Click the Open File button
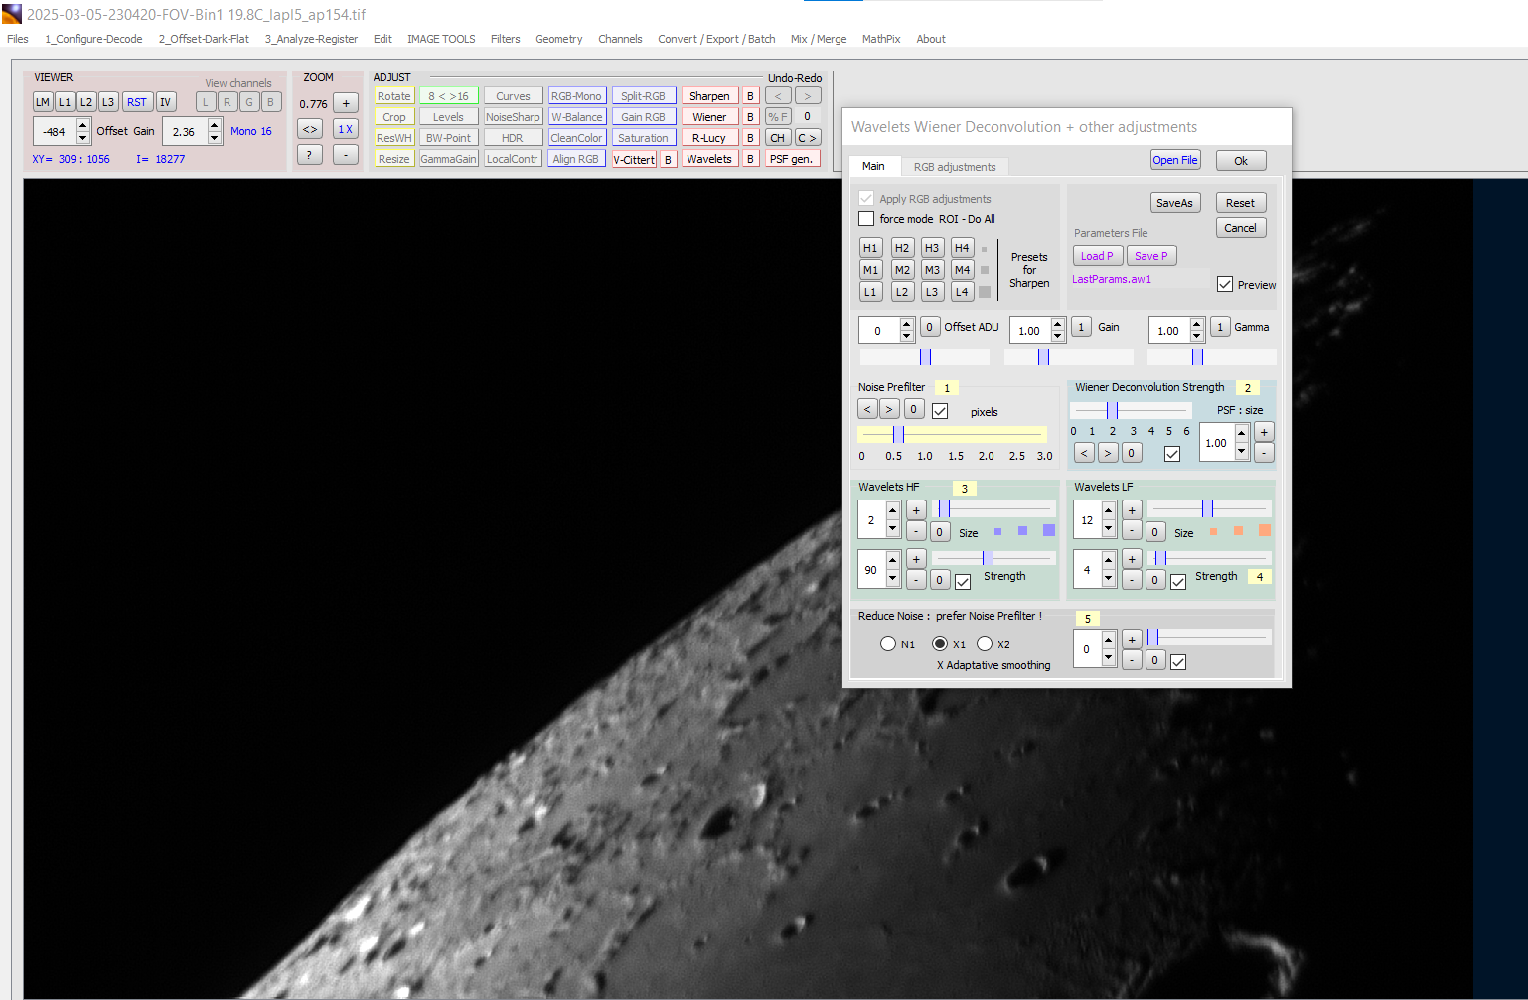Screen dimensions: 1528x1000 [x=1175, y=160]
